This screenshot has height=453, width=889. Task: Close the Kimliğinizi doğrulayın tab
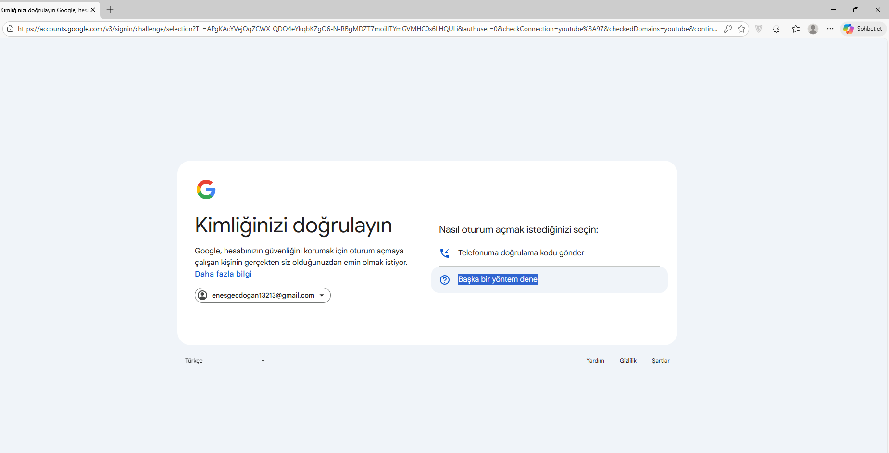[x=93, y=10]
